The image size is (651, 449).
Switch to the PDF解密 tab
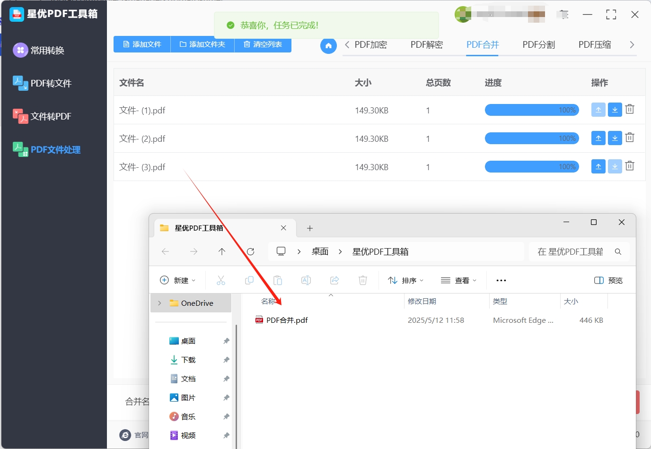tap(427, 45)
